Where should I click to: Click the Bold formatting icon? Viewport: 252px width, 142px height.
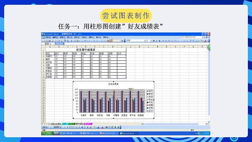[x=154, y=41]
